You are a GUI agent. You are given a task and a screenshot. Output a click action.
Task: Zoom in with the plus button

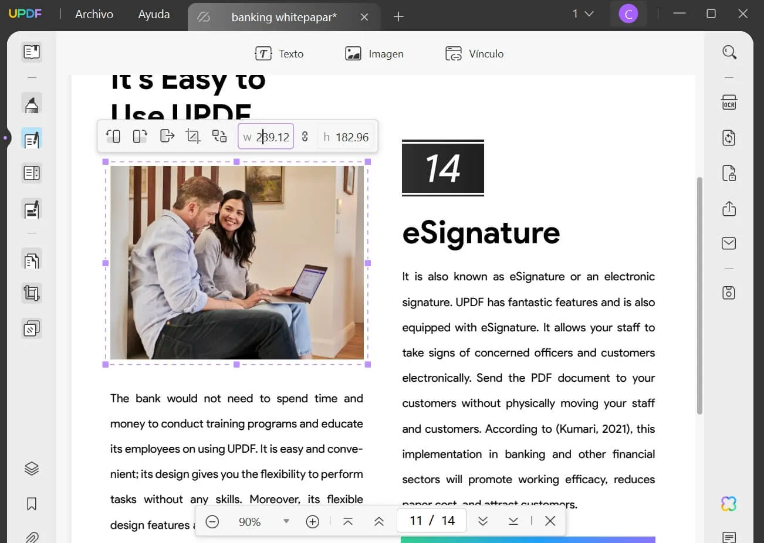pyautogui.click(x=313, y=521)
